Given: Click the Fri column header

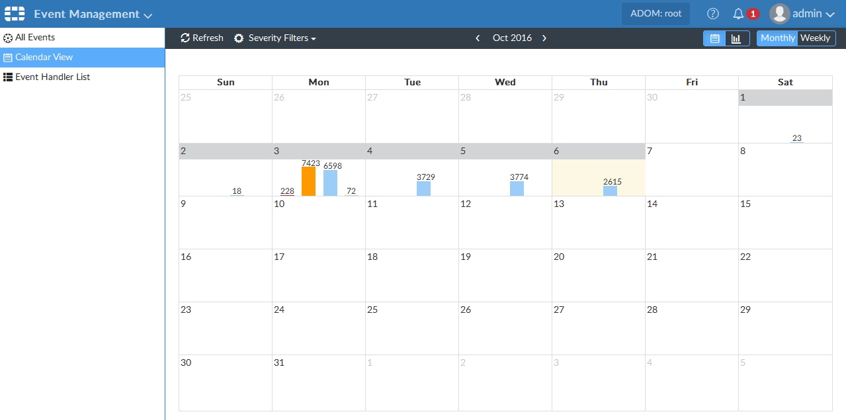Looking at the screenshot, I should (692, 83).
